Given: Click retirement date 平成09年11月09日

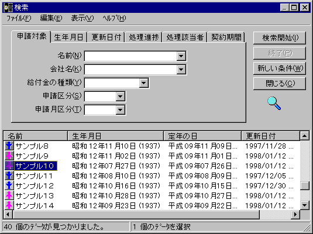Looking at the screenshot, I should 202,146.
